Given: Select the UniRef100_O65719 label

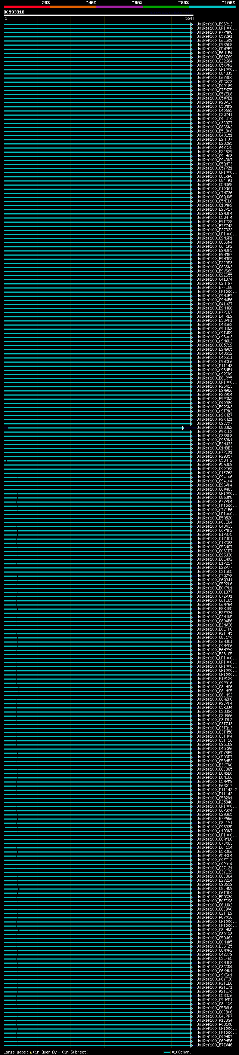Looking at the screenshot, I should [x=214, y=345].
